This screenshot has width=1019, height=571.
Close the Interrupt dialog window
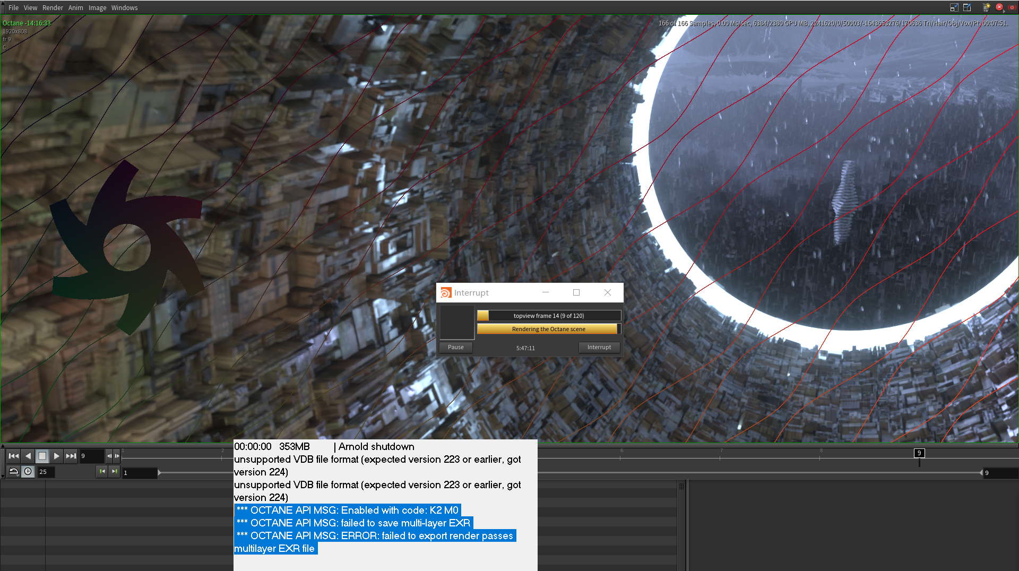608,292
